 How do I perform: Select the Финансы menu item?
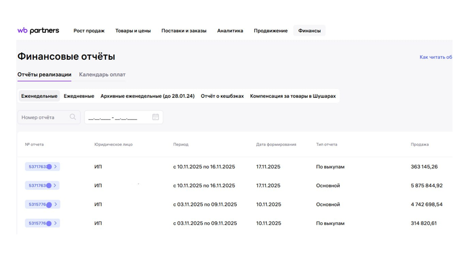309,31
